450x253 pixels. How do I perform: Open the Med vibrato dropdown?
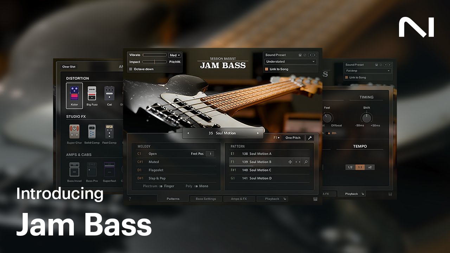point(175,55)
